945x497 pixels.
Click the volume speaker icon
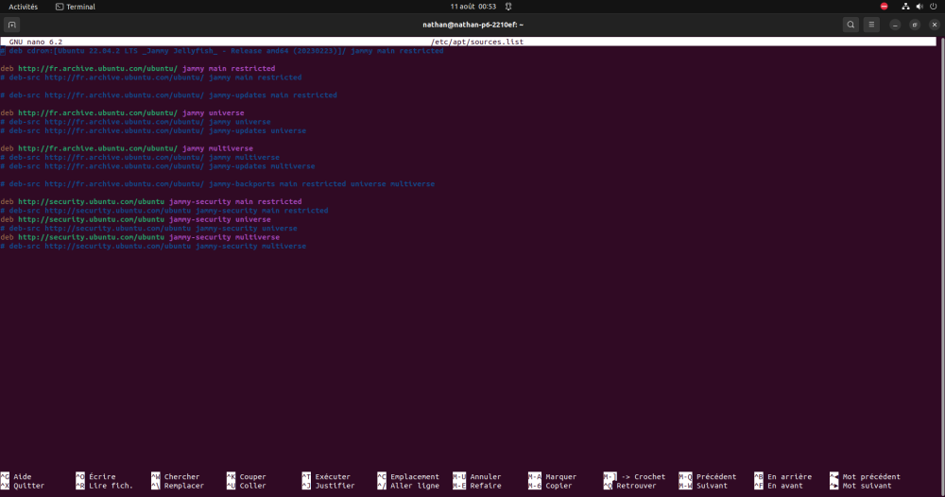pyautogui.click(x=919, y=7)
